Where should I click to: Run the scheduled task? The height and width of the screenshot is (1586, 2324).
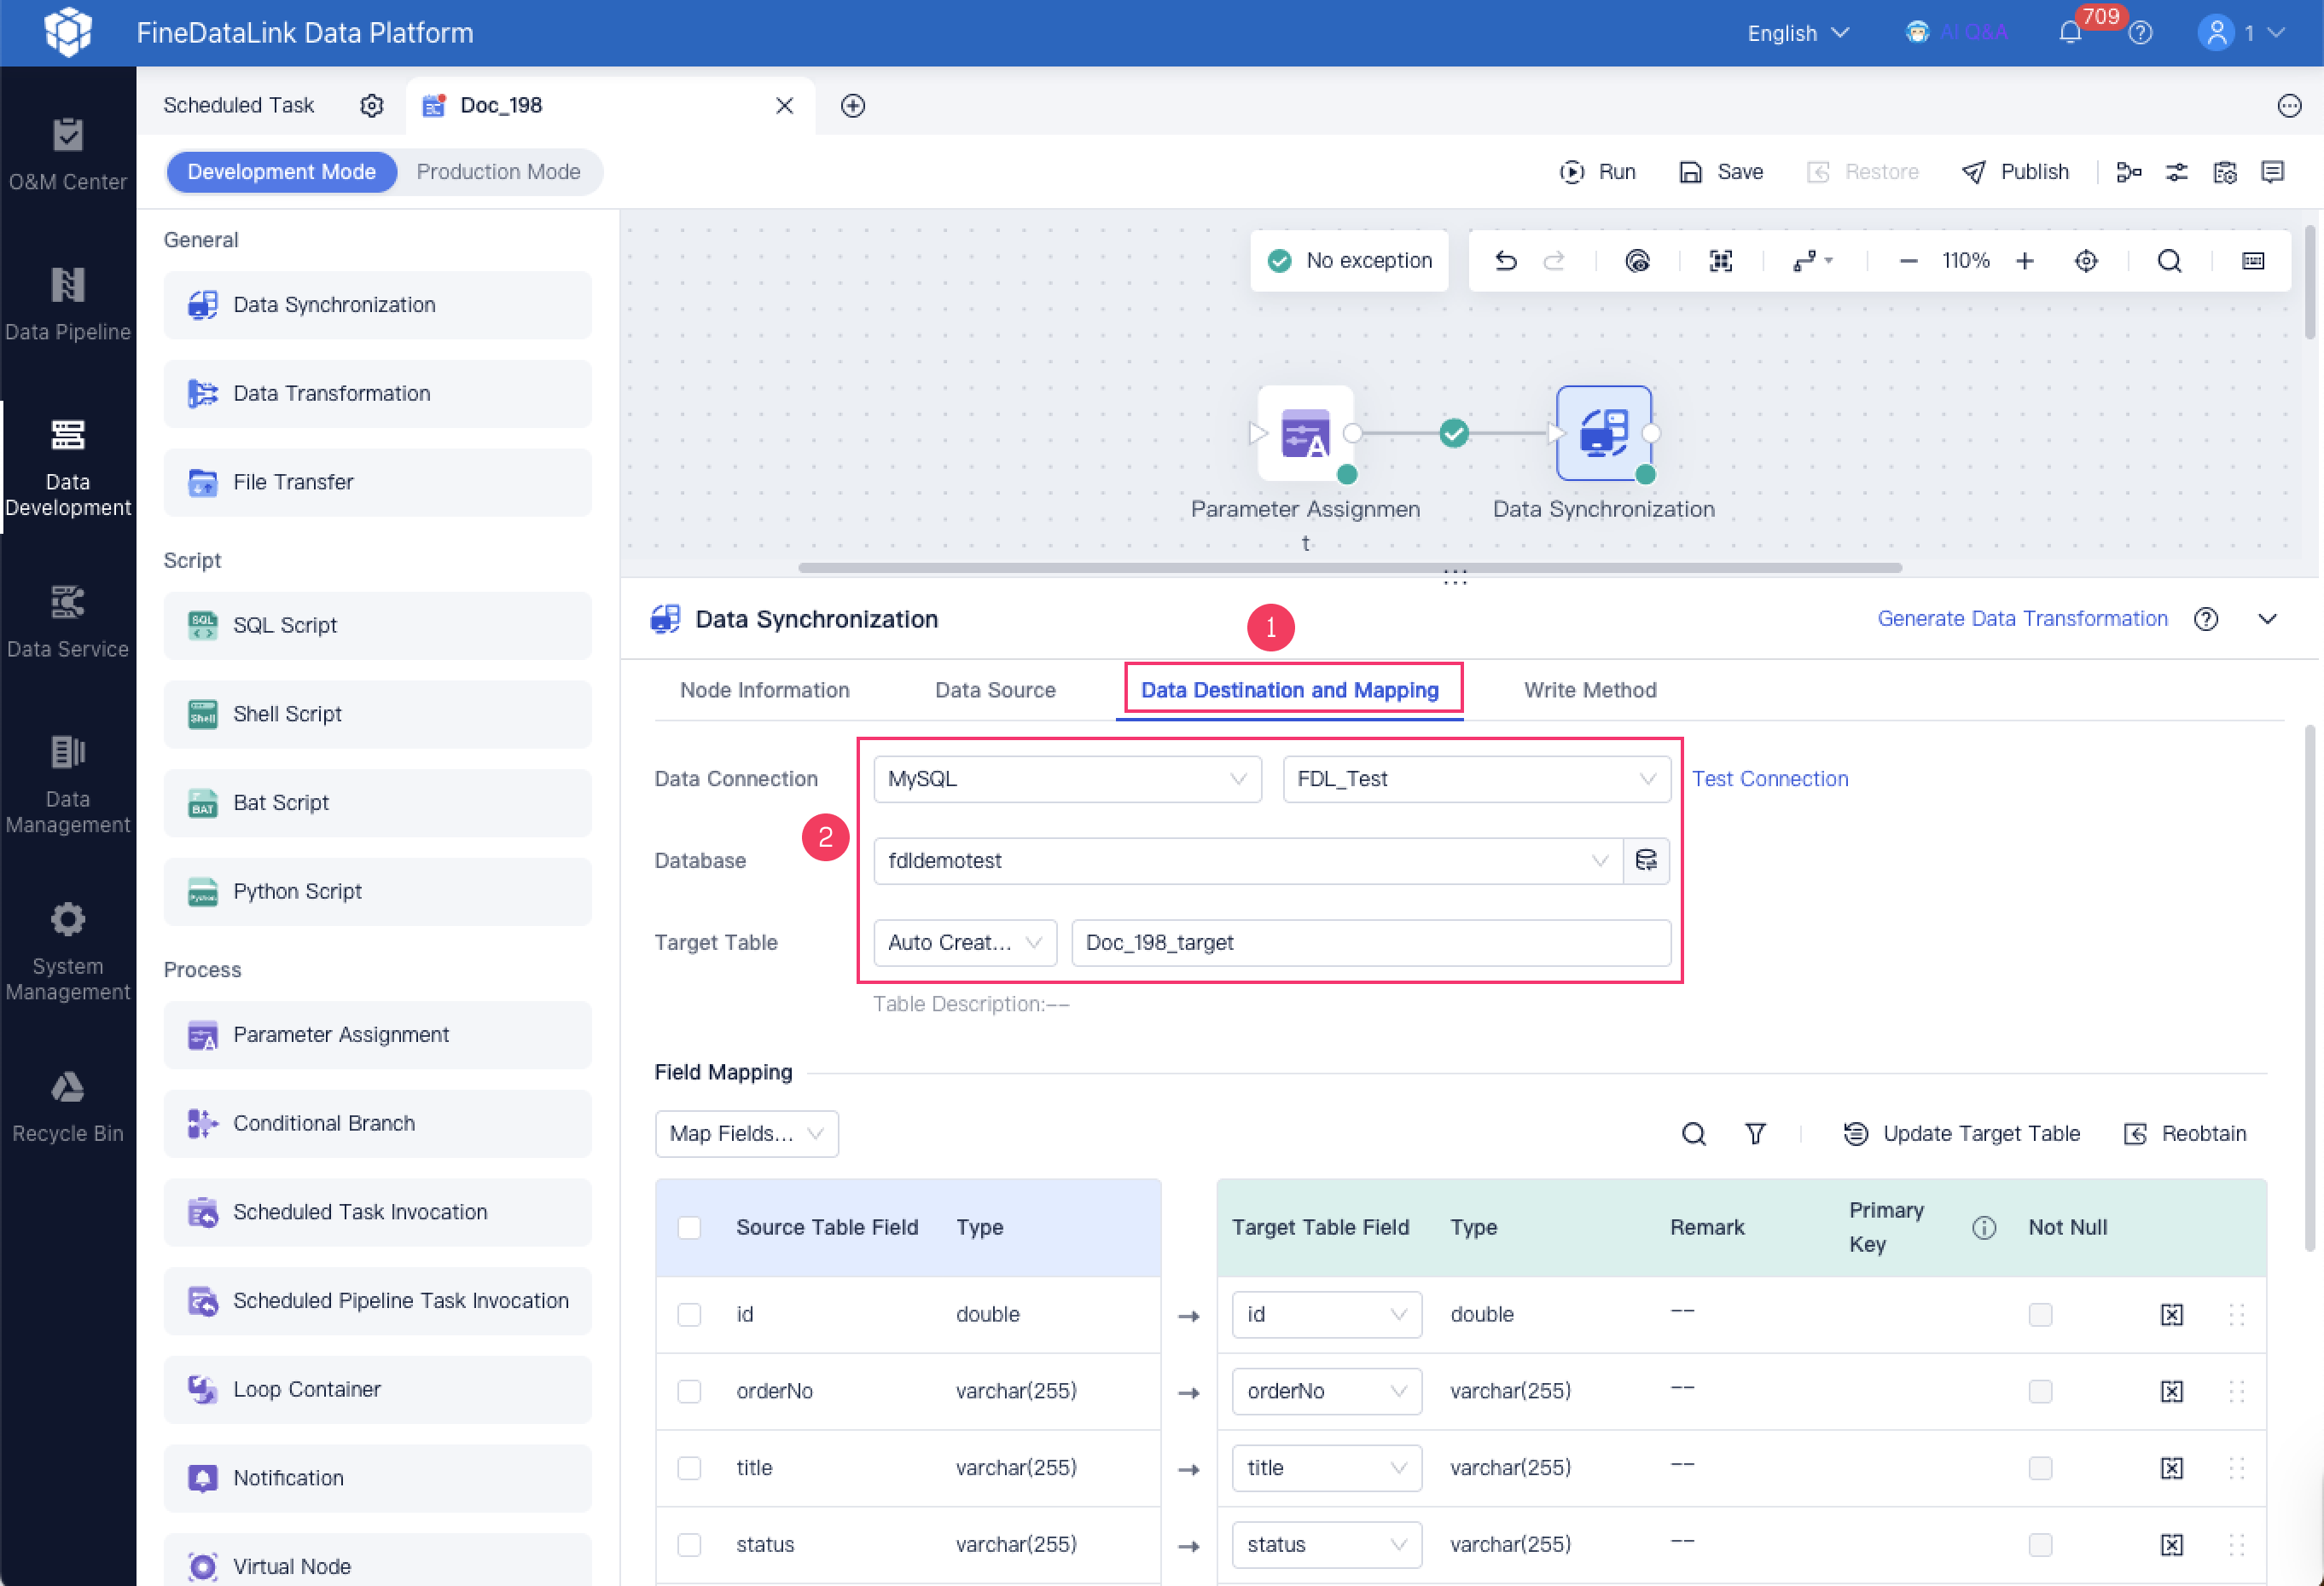point(1597,172)
